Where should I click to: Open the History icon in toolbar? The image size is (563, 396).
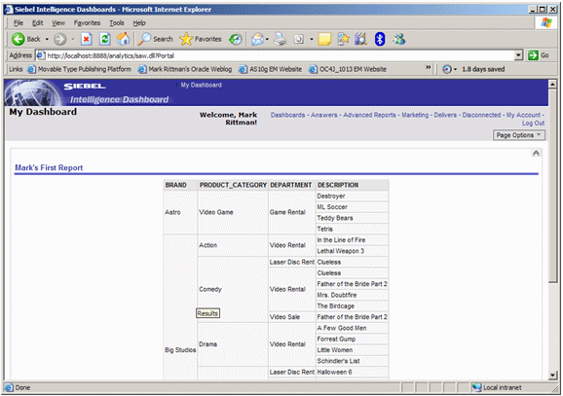(x=236, y=39)
